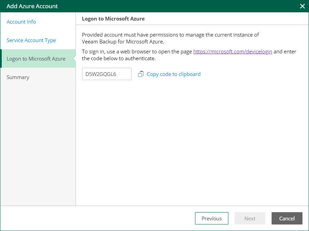
Task: Select the Logon to Microsoft Azure step
Action: (x=36, y=59)
